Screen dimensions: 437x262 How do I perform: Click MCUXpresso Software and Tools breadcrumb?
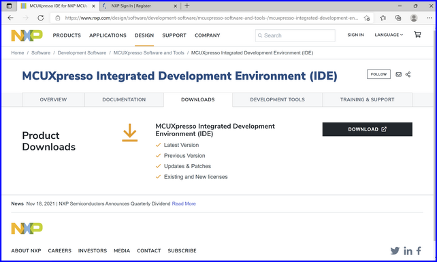click(x=149, y=52)
